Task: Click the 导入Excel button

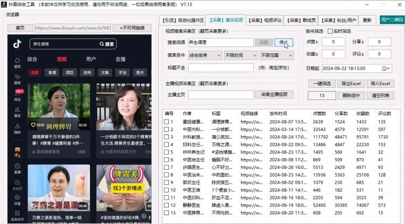Action: tap(380, 84)
